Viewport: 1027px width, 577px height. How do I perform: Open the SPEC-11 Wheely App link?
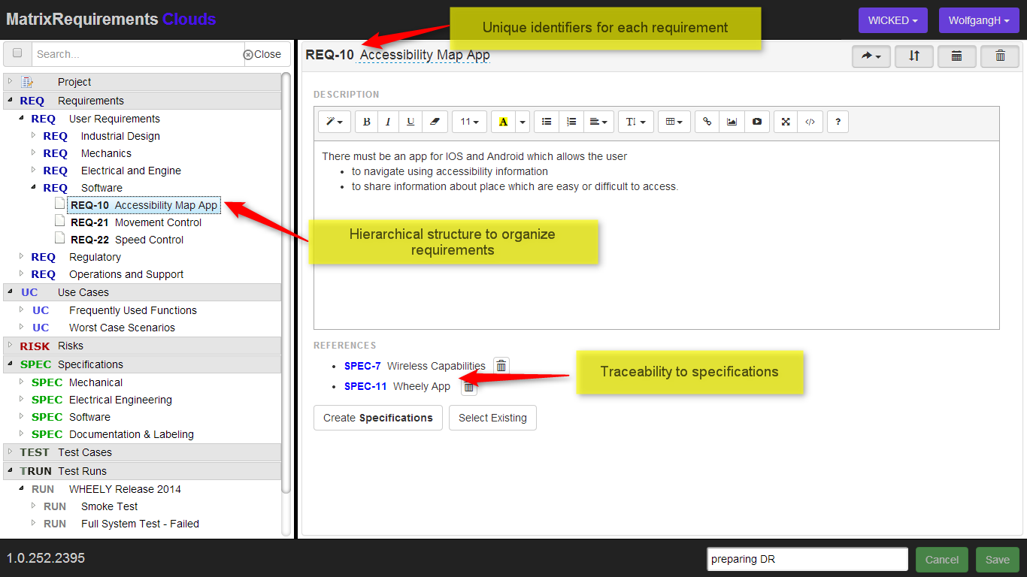[x=397, y=386]
